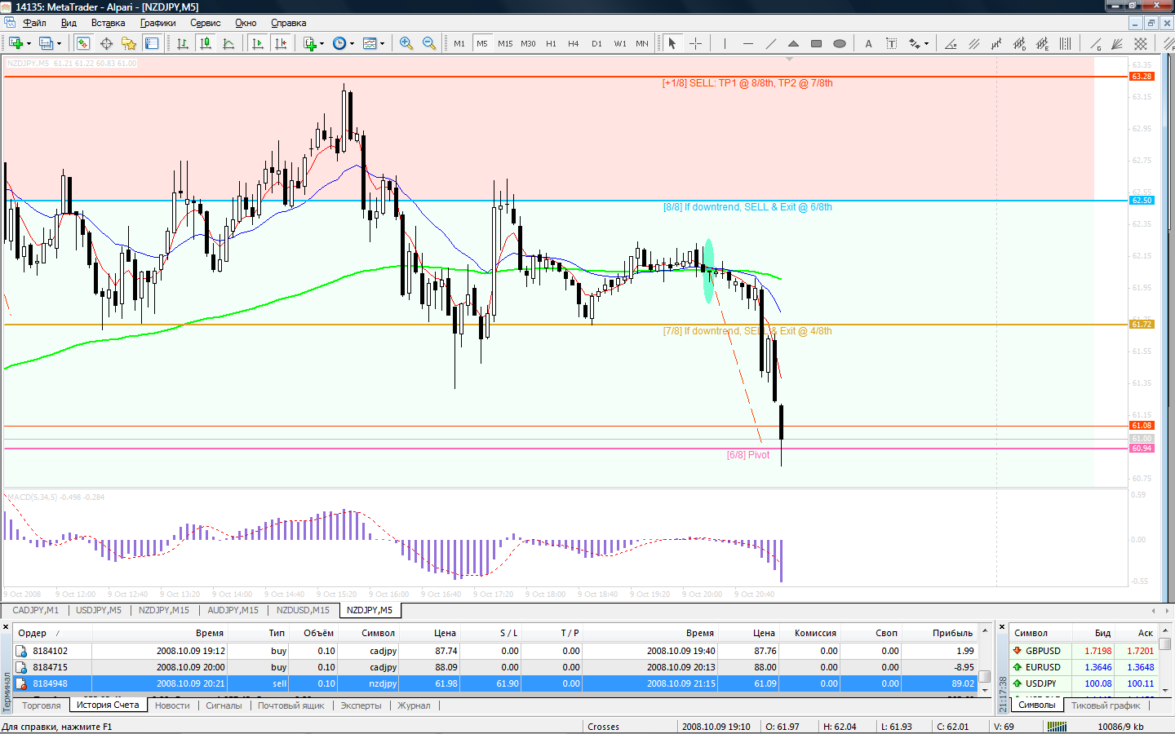Select the text 'A' tool

click(x=868, y=43)
